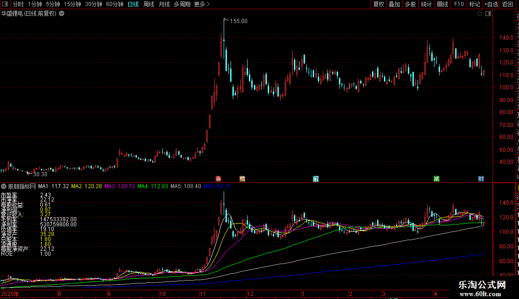This screenshot has height=299, width=519.
Task: Toggle the sidebar panel icon at top-left
Action: click(x=5, y=4)
